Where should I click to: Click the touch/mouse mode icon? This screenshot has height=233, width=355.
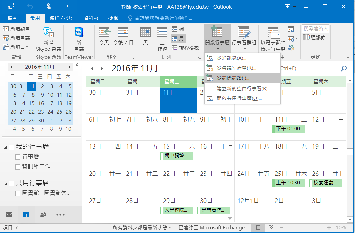(x=48, y=6)
